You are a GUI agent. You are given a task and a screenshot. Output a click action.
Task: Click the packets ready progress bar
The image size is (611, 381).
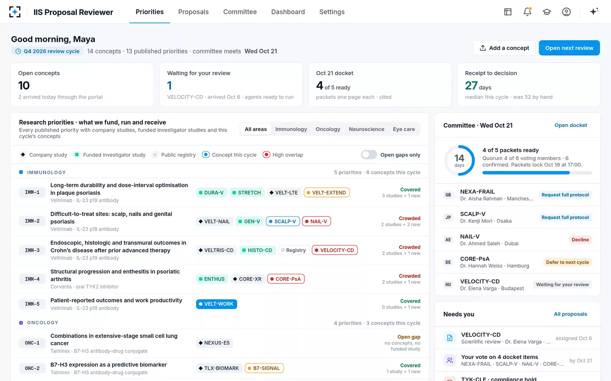[537, 173]
